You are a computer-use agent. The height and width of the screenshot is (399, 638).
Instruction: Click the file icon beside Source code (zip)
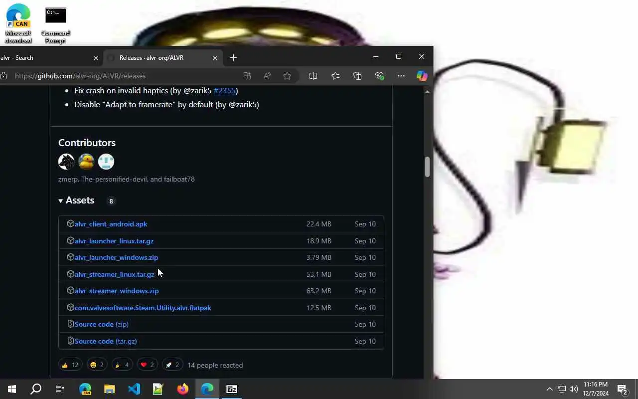click(70, 324)
